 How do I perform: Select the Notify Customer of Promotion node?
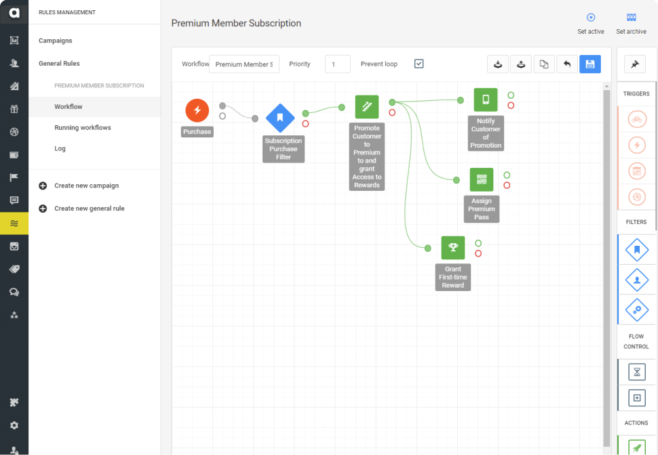pos(486,100)
